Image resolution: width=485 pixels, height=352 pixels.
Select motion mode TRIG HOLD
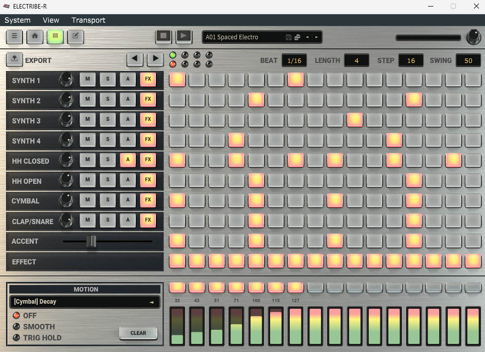[17, 338]
